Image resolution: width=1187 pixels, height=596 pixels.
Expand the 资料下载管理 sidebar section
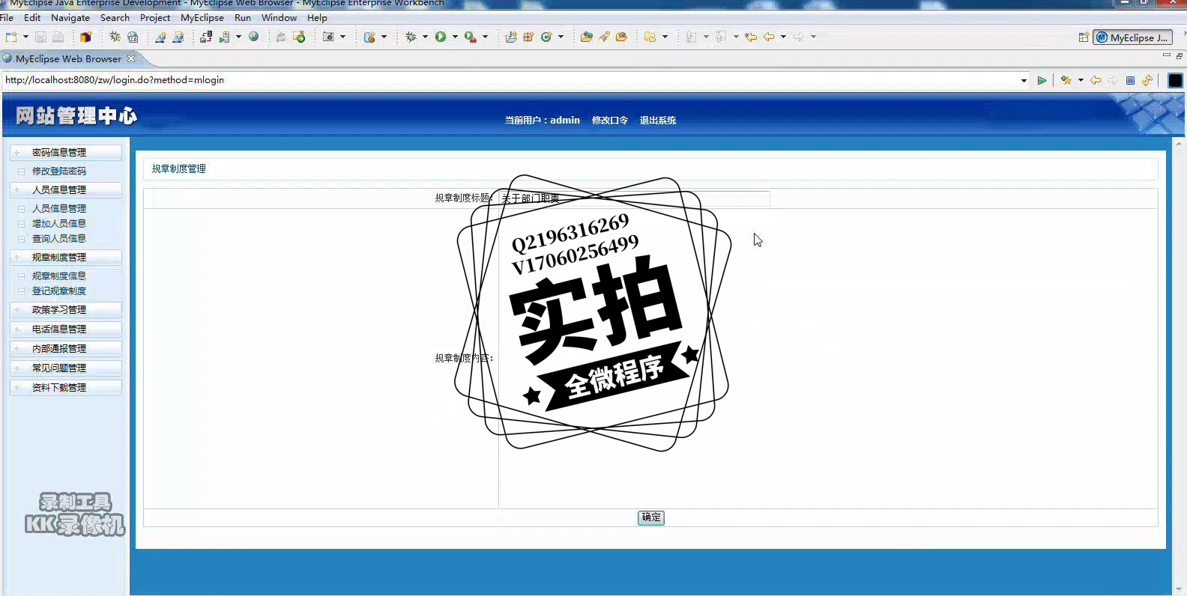tap(66, 388)
